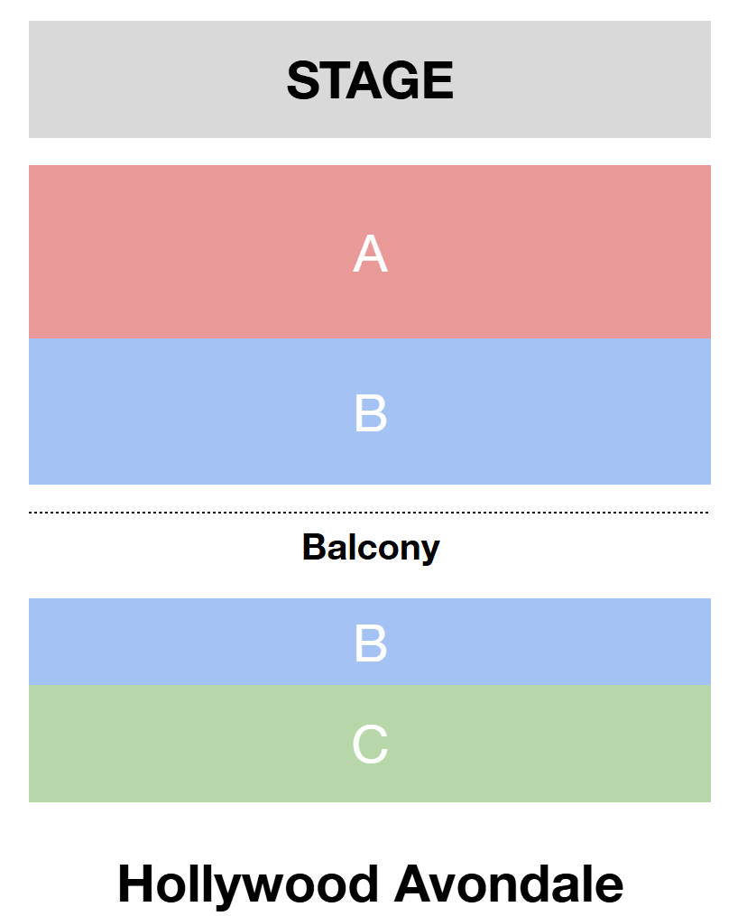Select the gray stage area
747x916 pixels.
135,79
